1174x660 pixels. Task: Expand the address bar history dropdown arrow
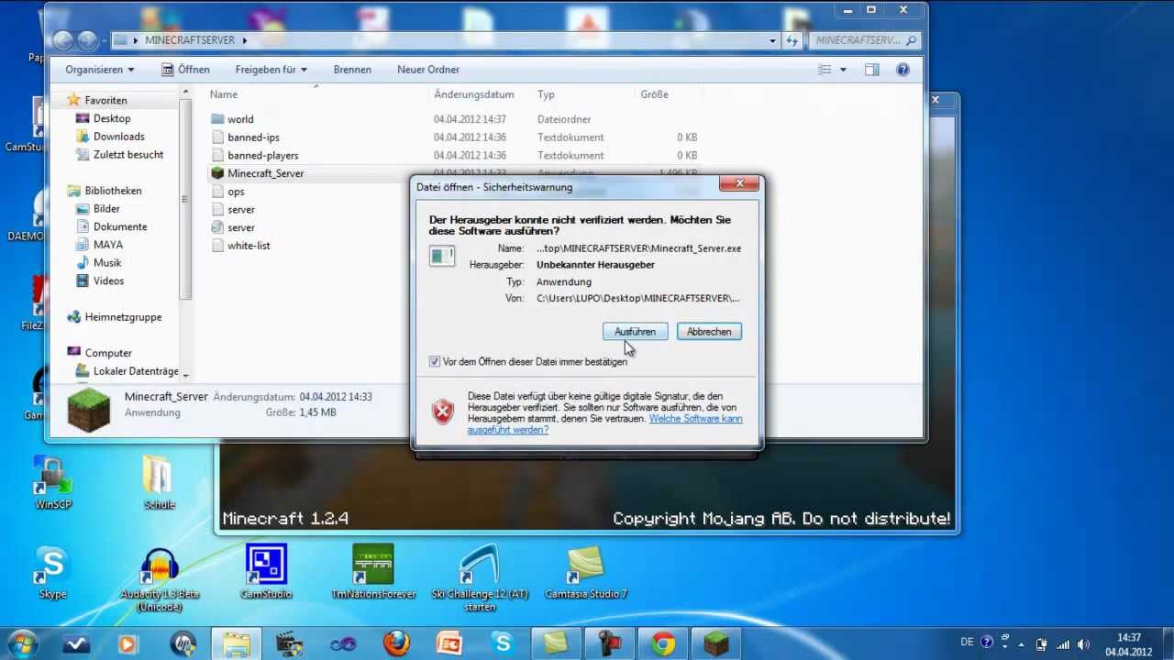[773, 40]
